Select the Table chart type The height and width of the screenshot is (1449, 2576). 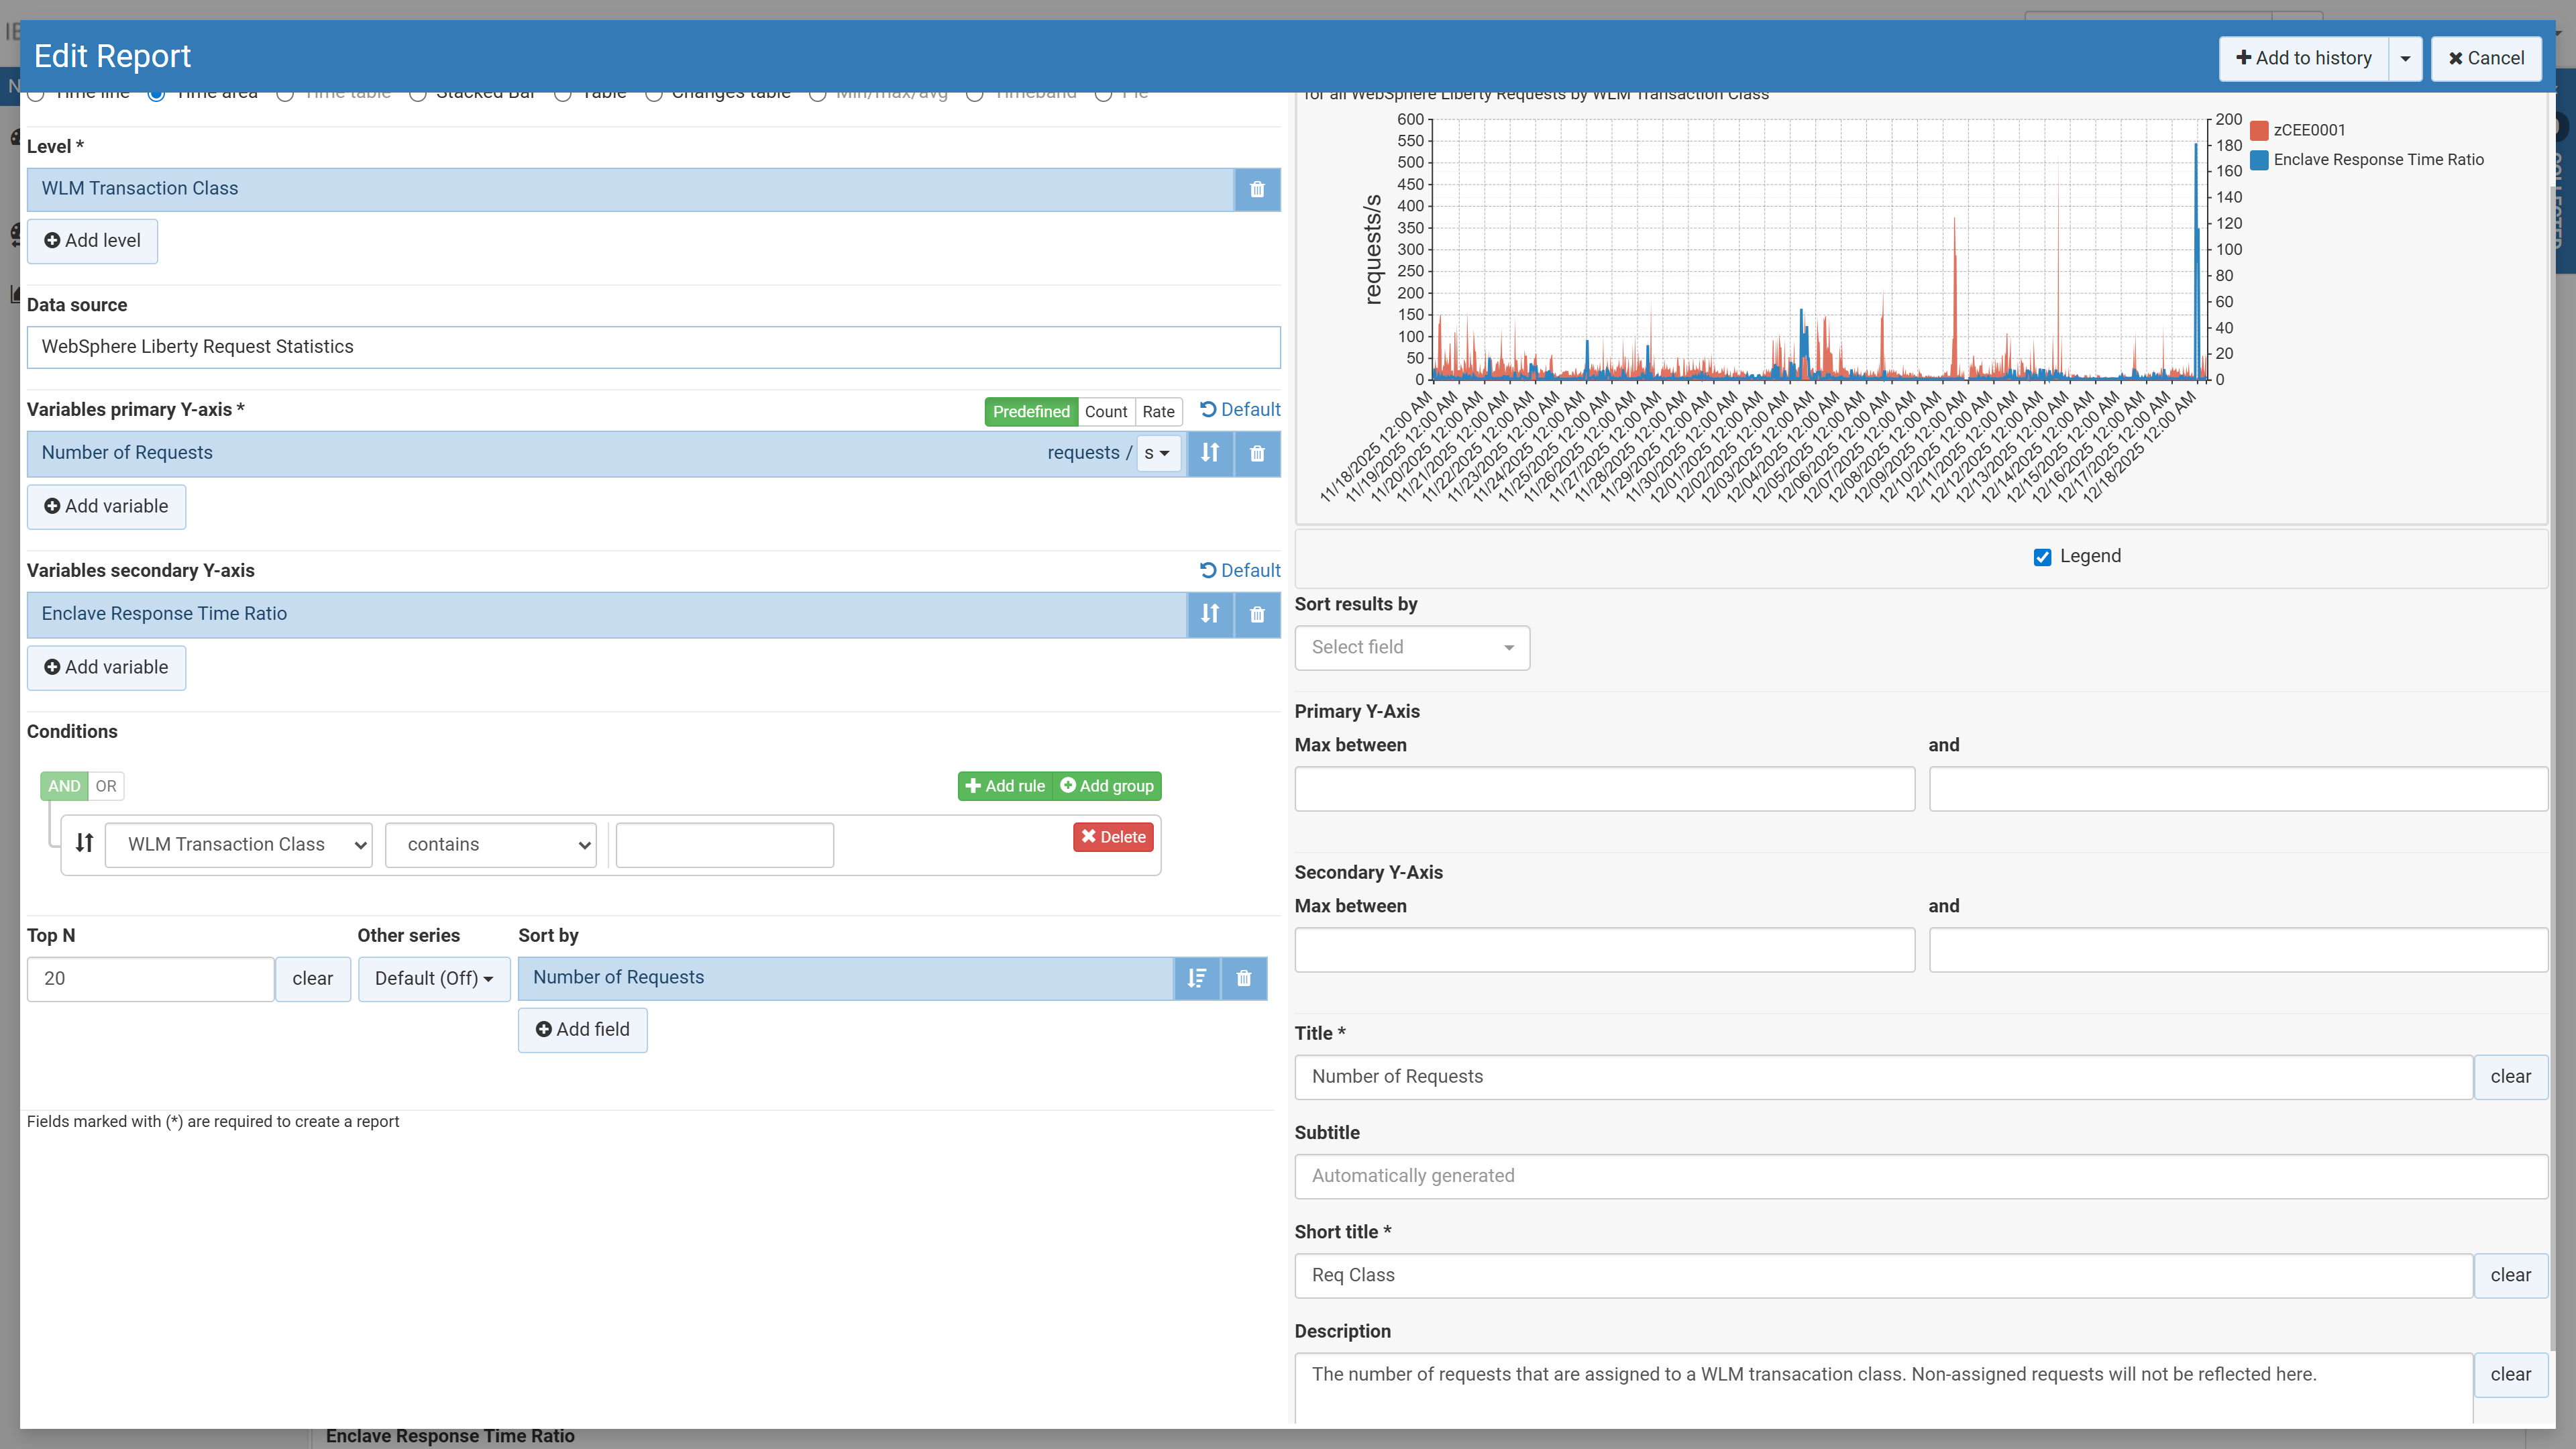563,94
